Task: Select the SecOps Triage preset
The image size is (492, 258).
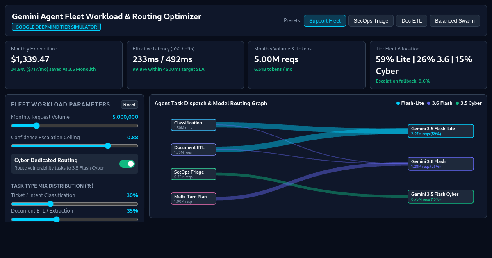Action: 371,20
